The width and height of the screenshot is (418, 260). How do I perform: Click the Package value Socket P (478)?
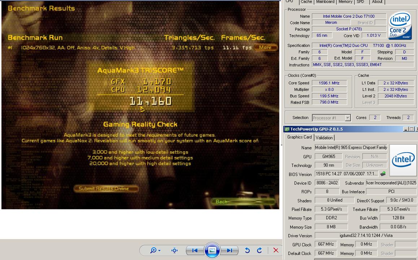[349, 29]
